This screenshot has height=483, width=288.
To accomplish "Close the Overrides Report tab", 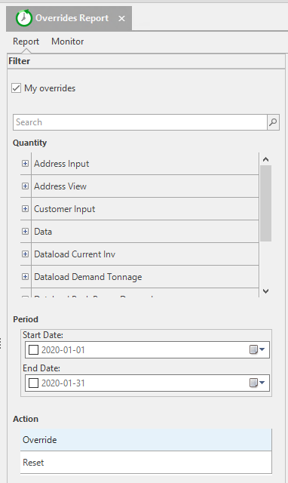I will coord(121,18).
